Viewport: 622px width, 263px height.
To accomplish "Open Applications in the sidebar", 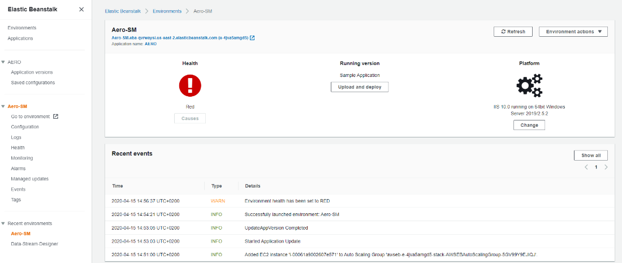I will (x=20, y=38).
